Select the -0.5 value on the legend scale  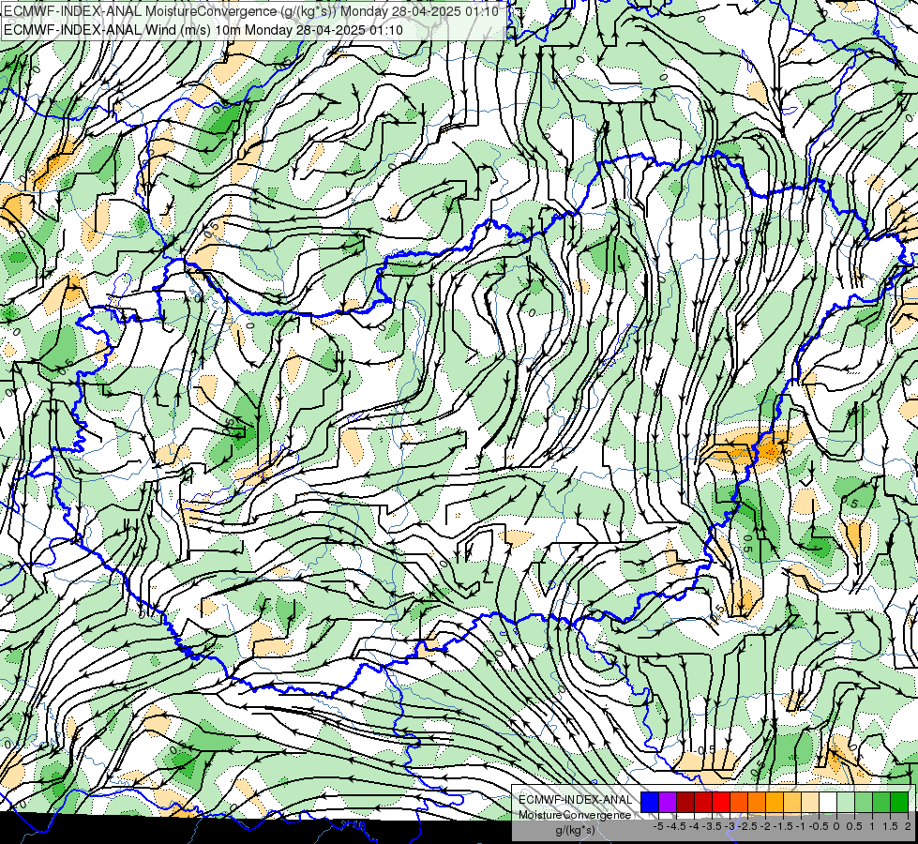[x=819, y=826]
